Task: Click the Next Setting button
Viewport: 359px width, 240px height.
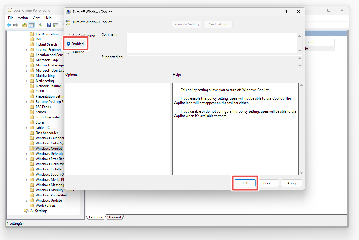Action: 218,24
